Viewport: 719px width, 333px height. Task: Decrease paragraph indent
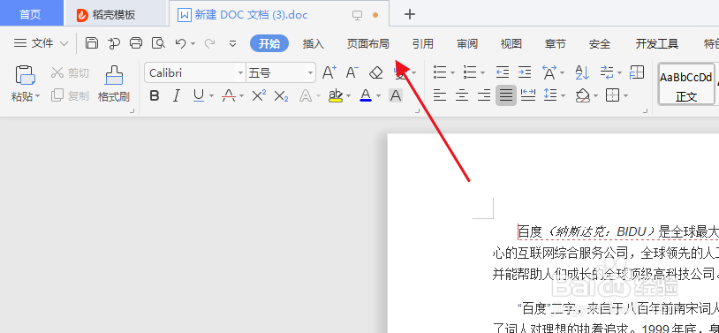point(503,72)
